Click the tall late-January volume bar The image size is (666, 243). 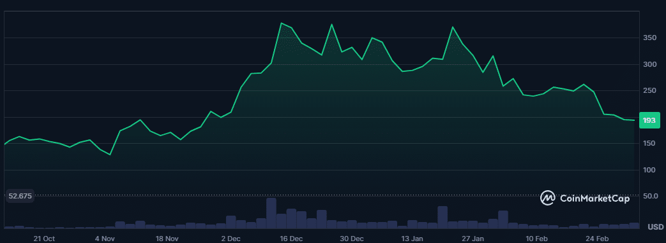click(x=443, y=217)
